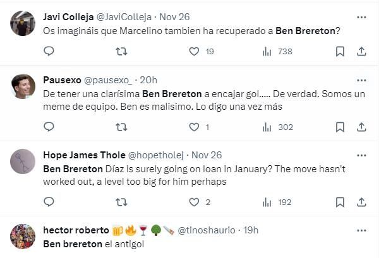Open more options on Javi Colleja's tweet
The image size is (386, 258).
point(361,17)
